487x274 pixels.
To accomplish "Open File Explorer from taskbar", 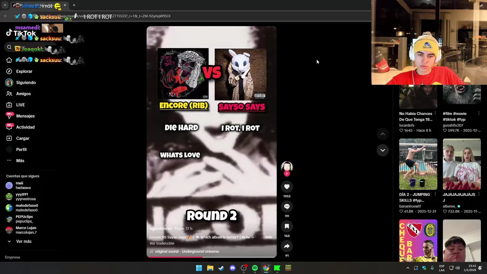I will tap(210, 268).
